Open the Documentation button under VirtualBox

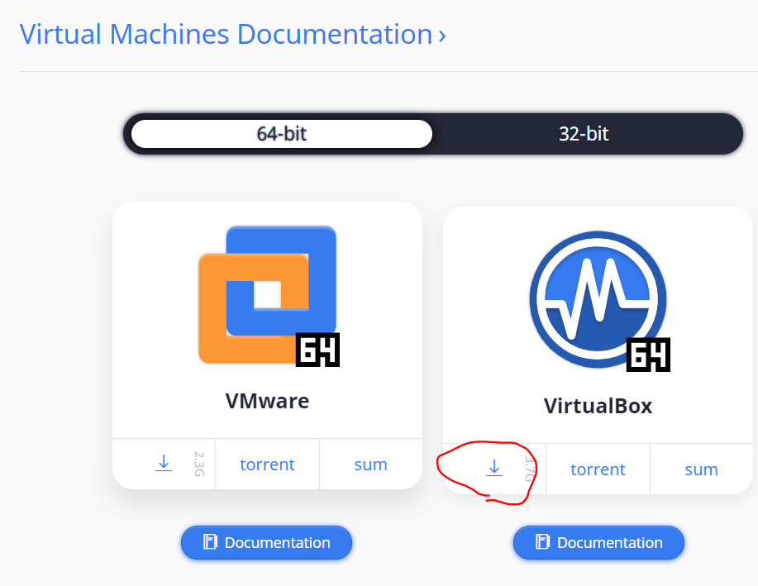point(598,542)
